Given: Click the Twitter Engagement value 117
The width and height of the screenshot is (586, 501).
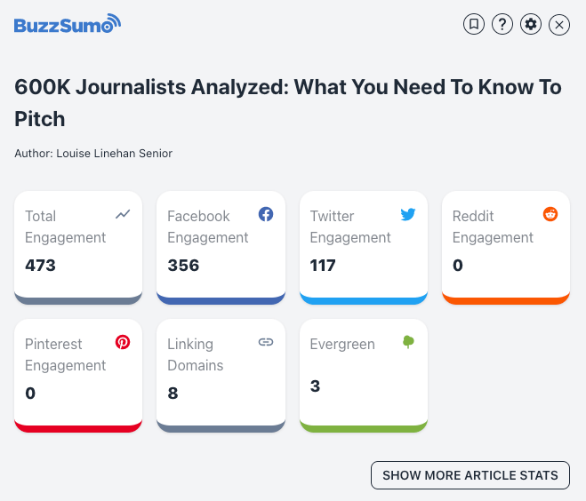Looking at the screenshot, I should tap(323, 266).
